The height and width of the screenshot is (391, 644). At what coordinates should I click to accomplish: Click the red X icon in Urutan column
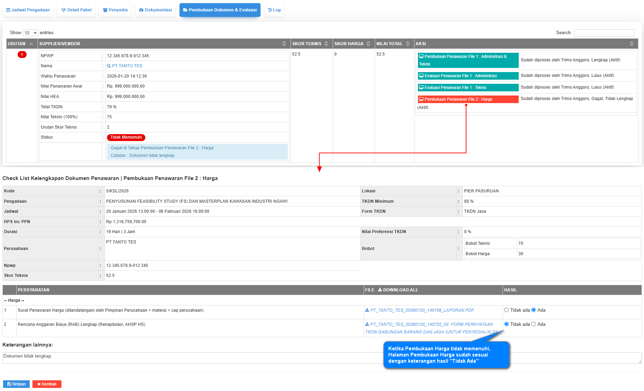(22, 54)
